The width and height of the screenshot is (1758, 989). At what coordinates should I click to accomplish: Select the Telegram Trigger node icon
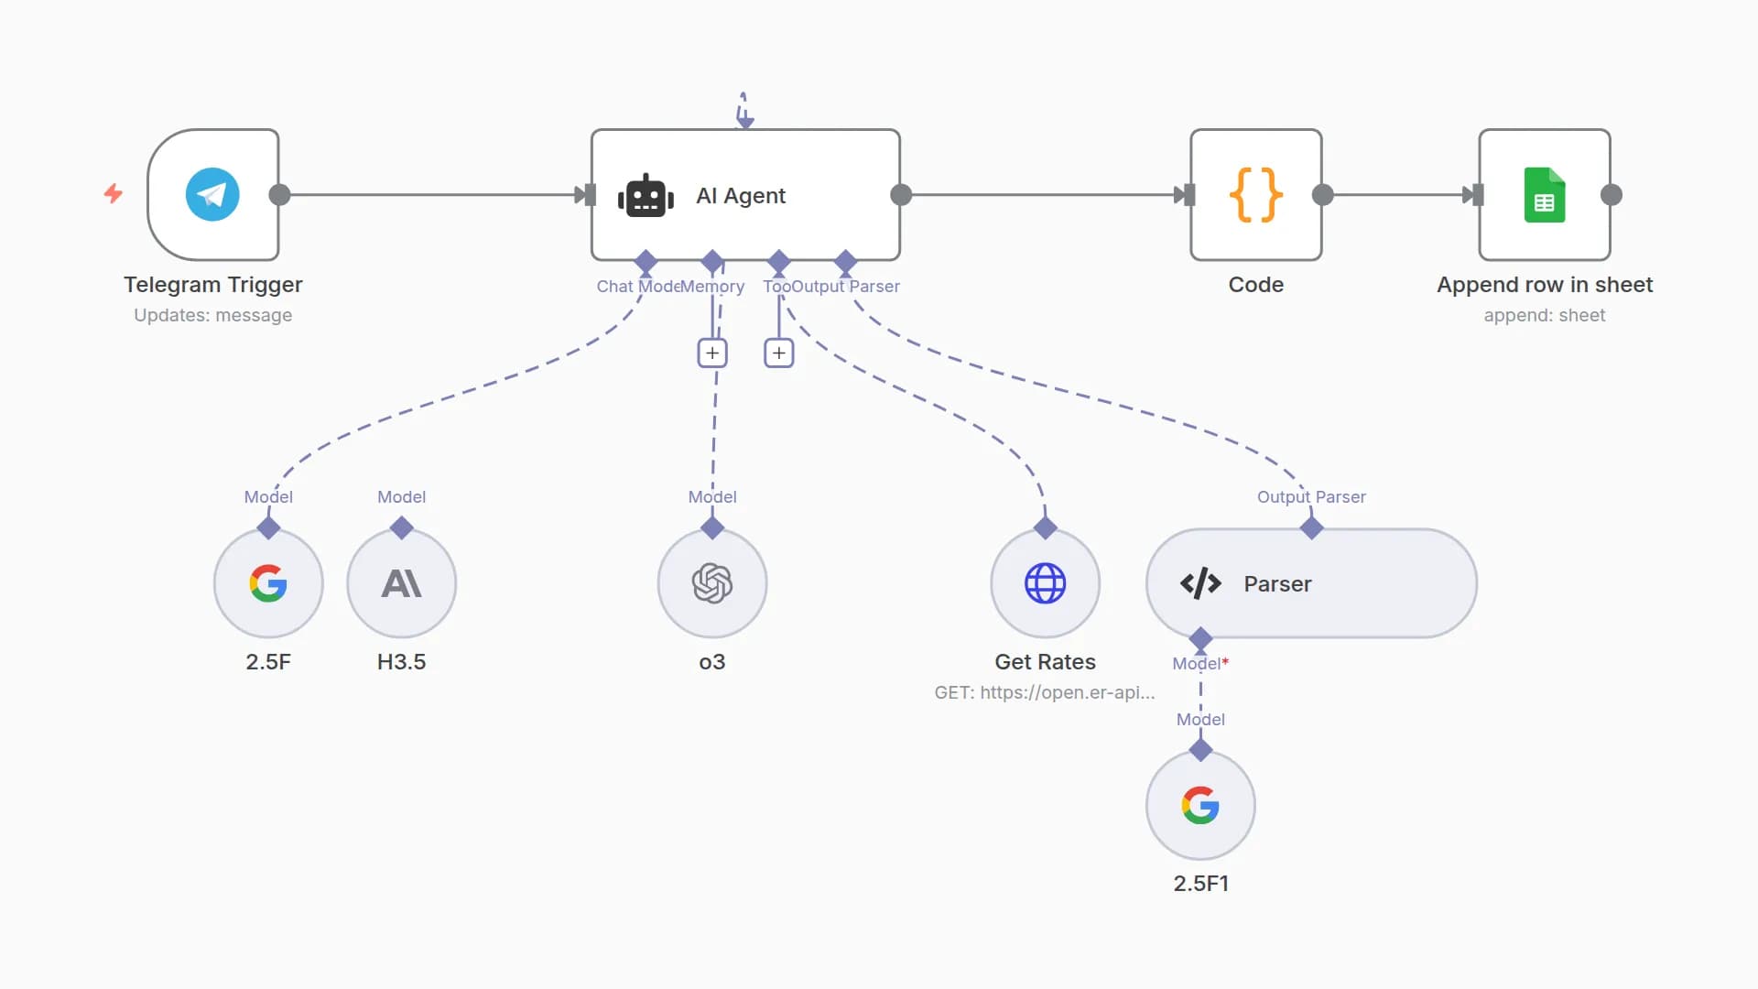(212, 194)
